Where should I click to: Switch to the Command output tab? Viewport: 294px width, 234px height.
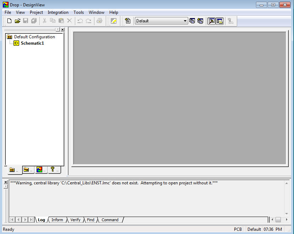pos(110,220)
